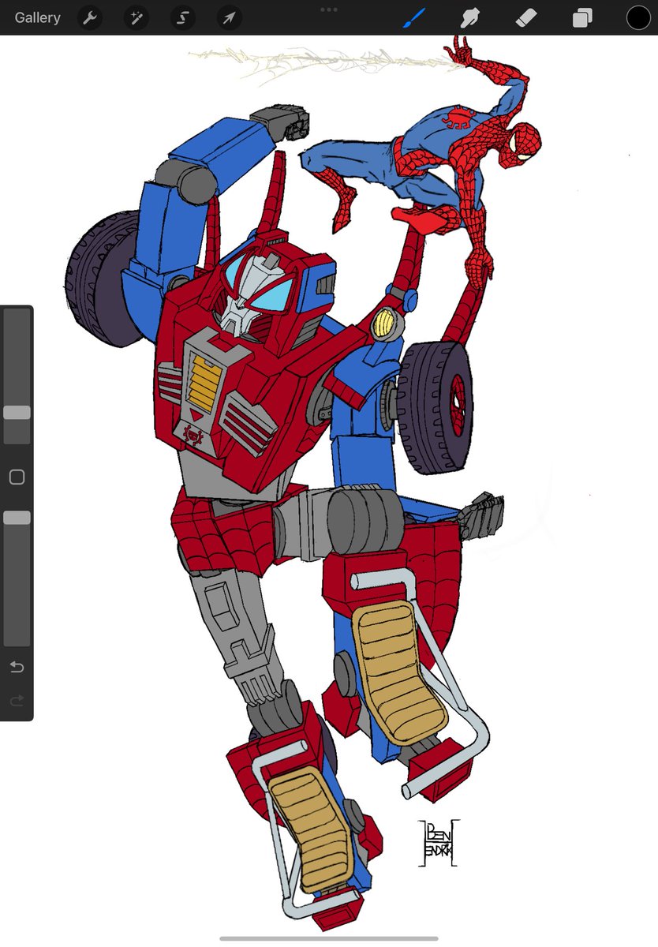Screen dimensions: 658x947
Task: Open the Layers panel
Action: coord(582,17)
